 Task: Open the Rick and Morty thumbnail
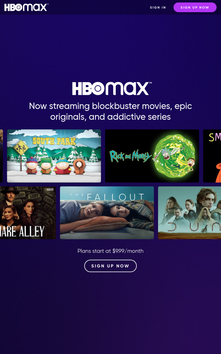152,156
